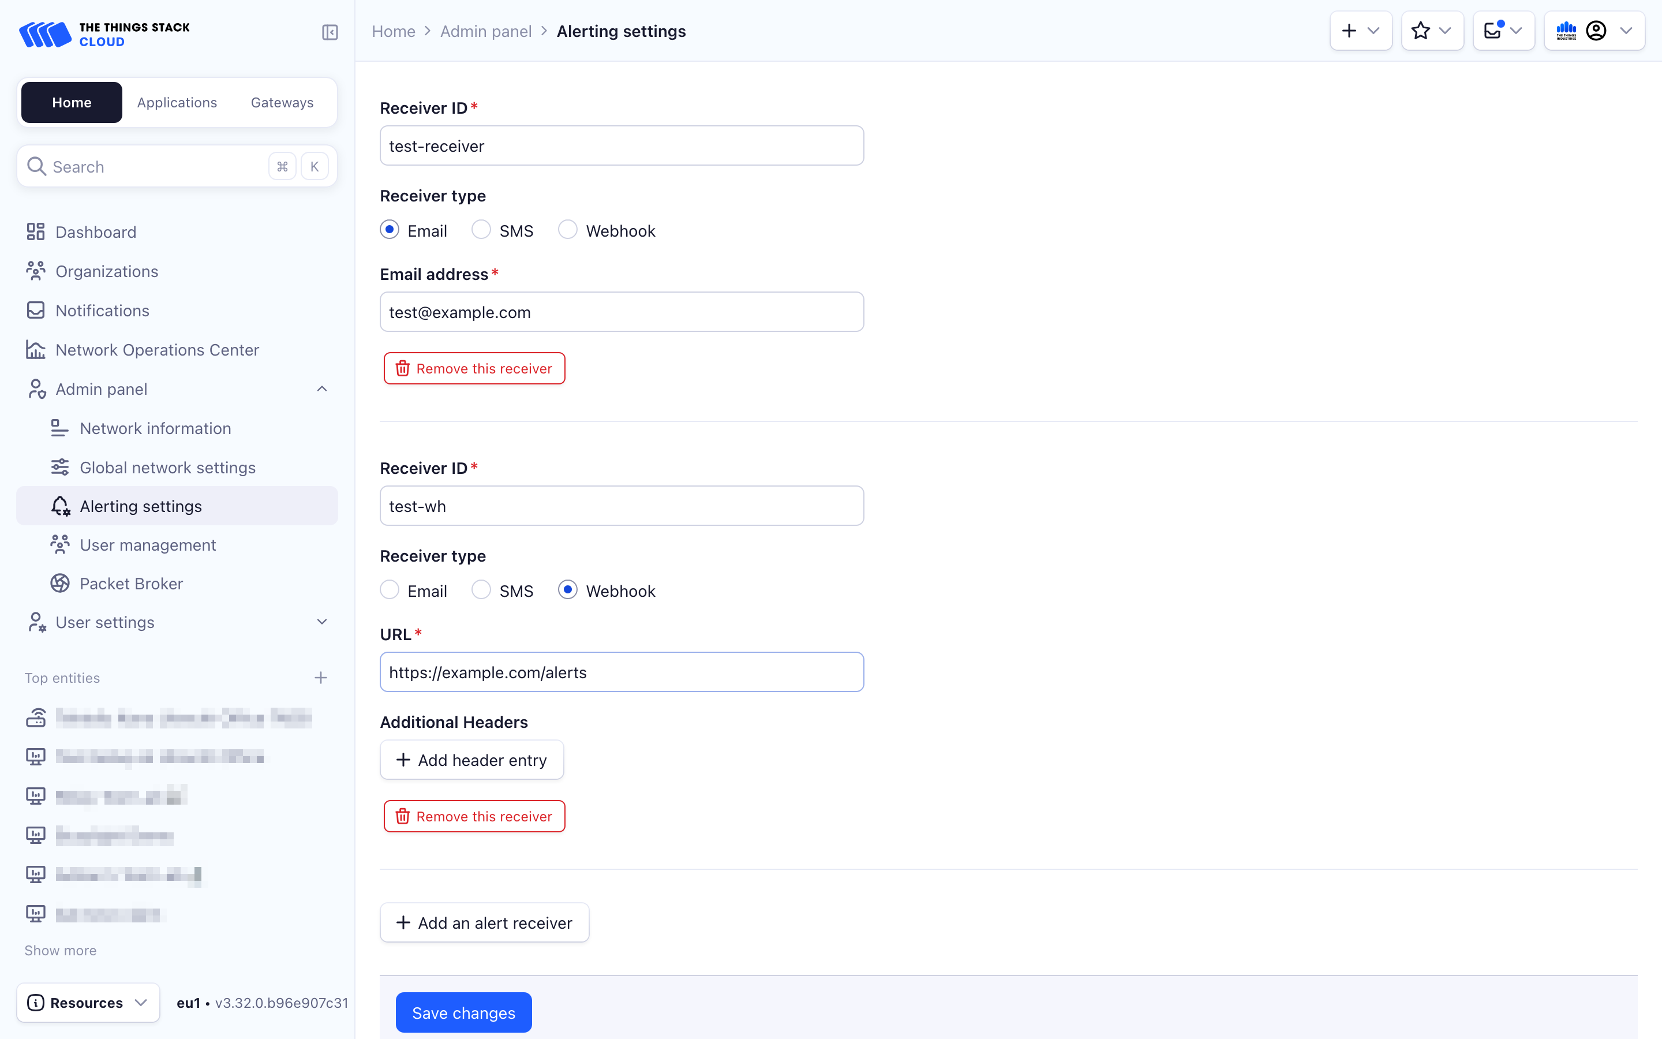1662x1039 pixels.
Task: Switch to the Applications tab
Action: [177, 102]
